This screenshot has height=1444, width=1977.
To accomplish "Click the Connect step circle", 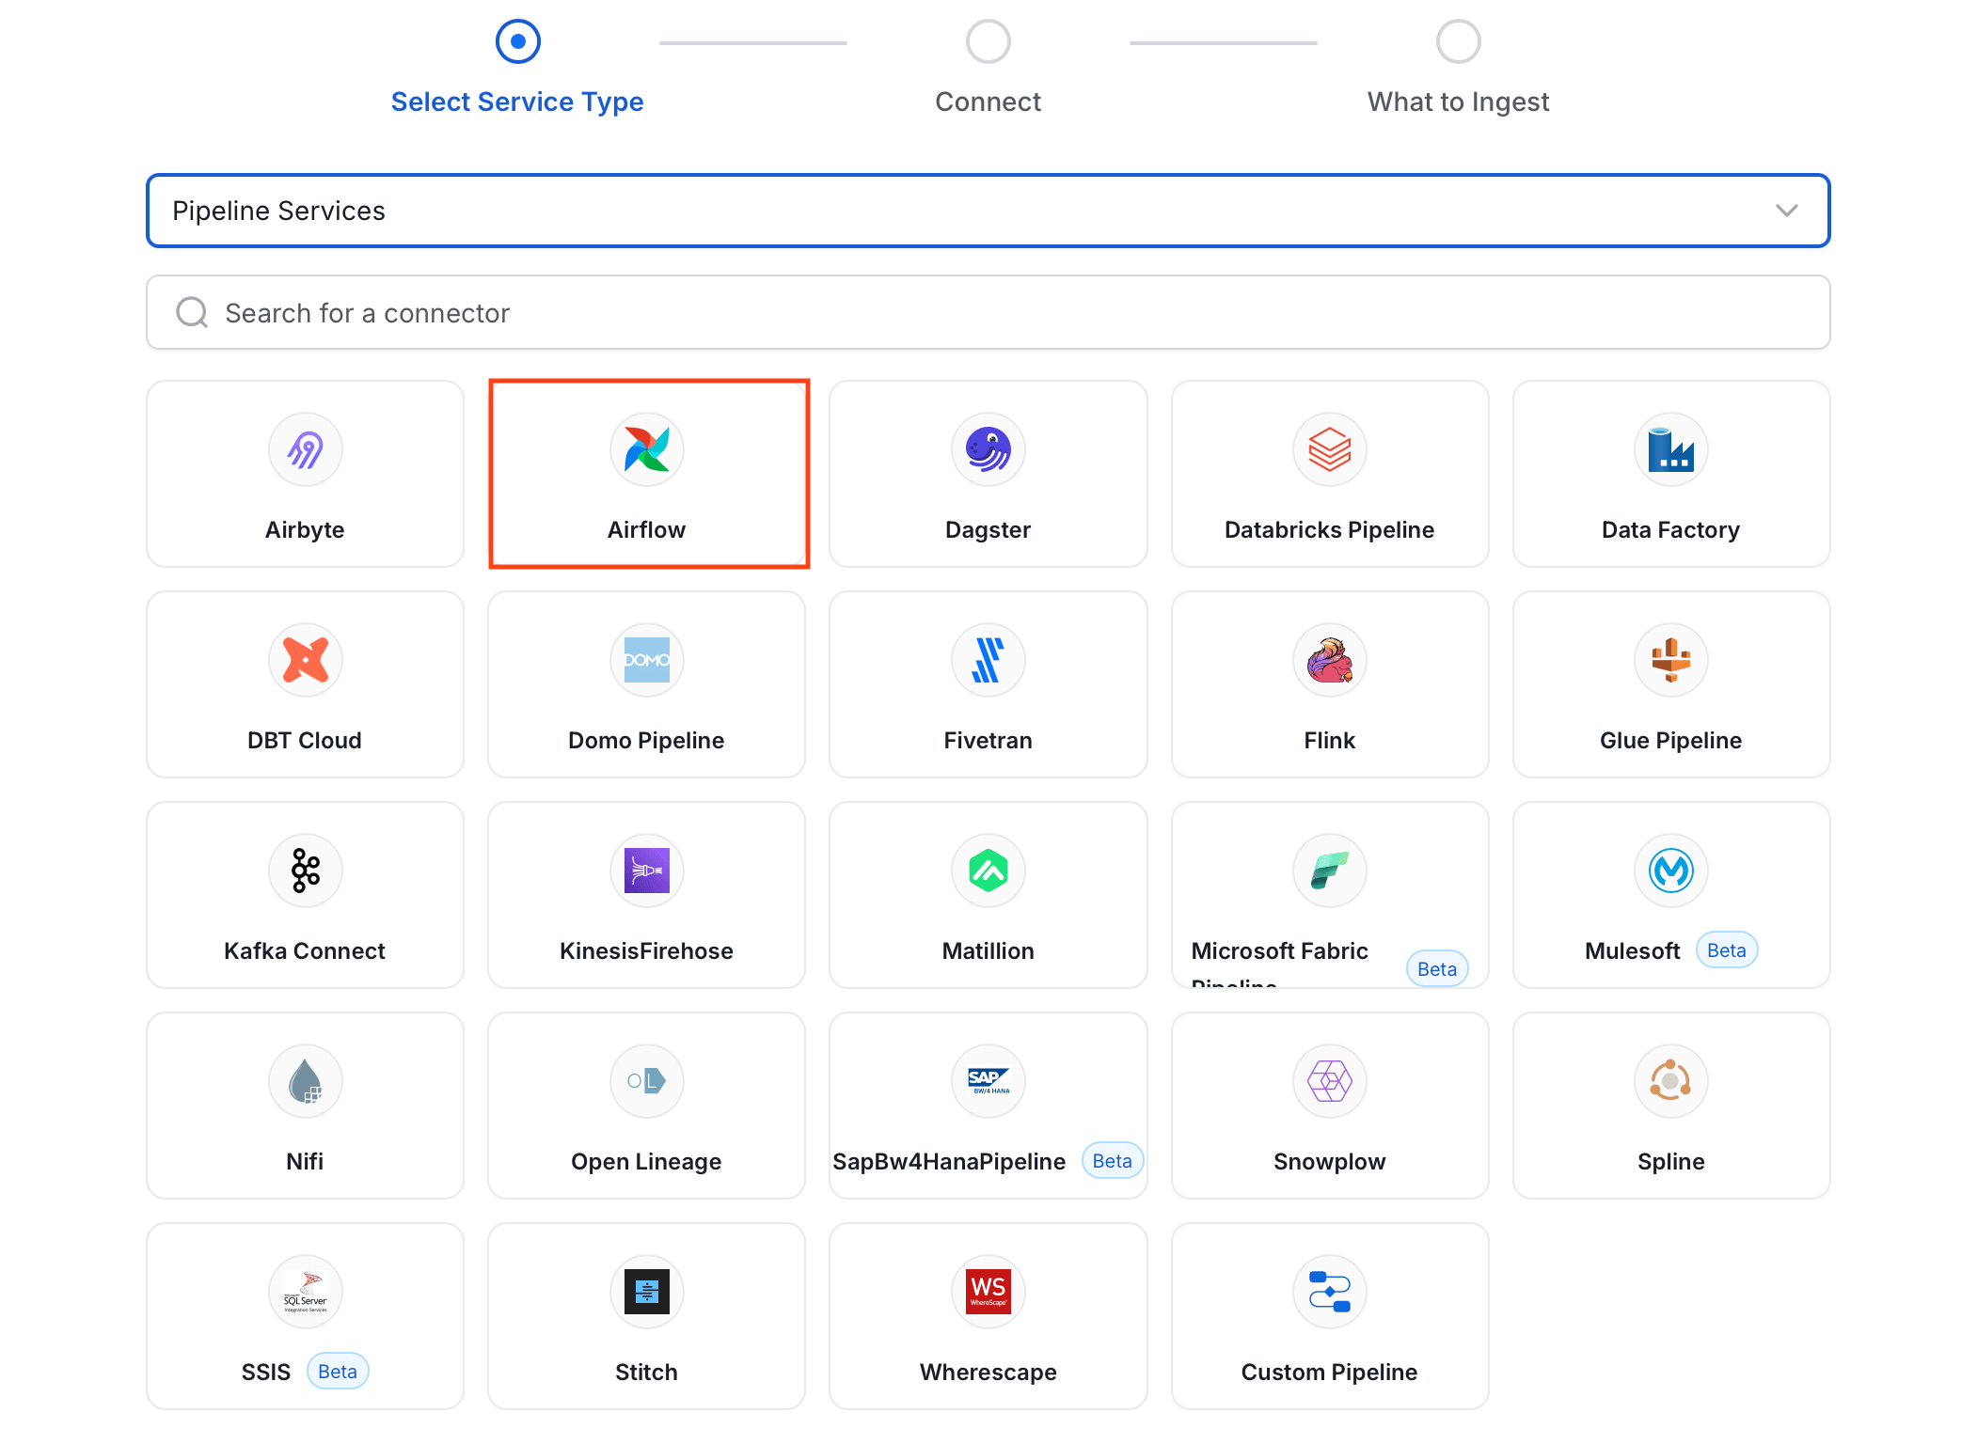I will 988,41.
